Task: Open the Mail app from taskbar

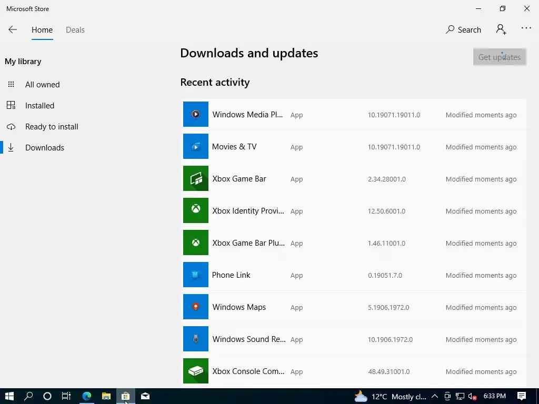Action: coord(145,396)
